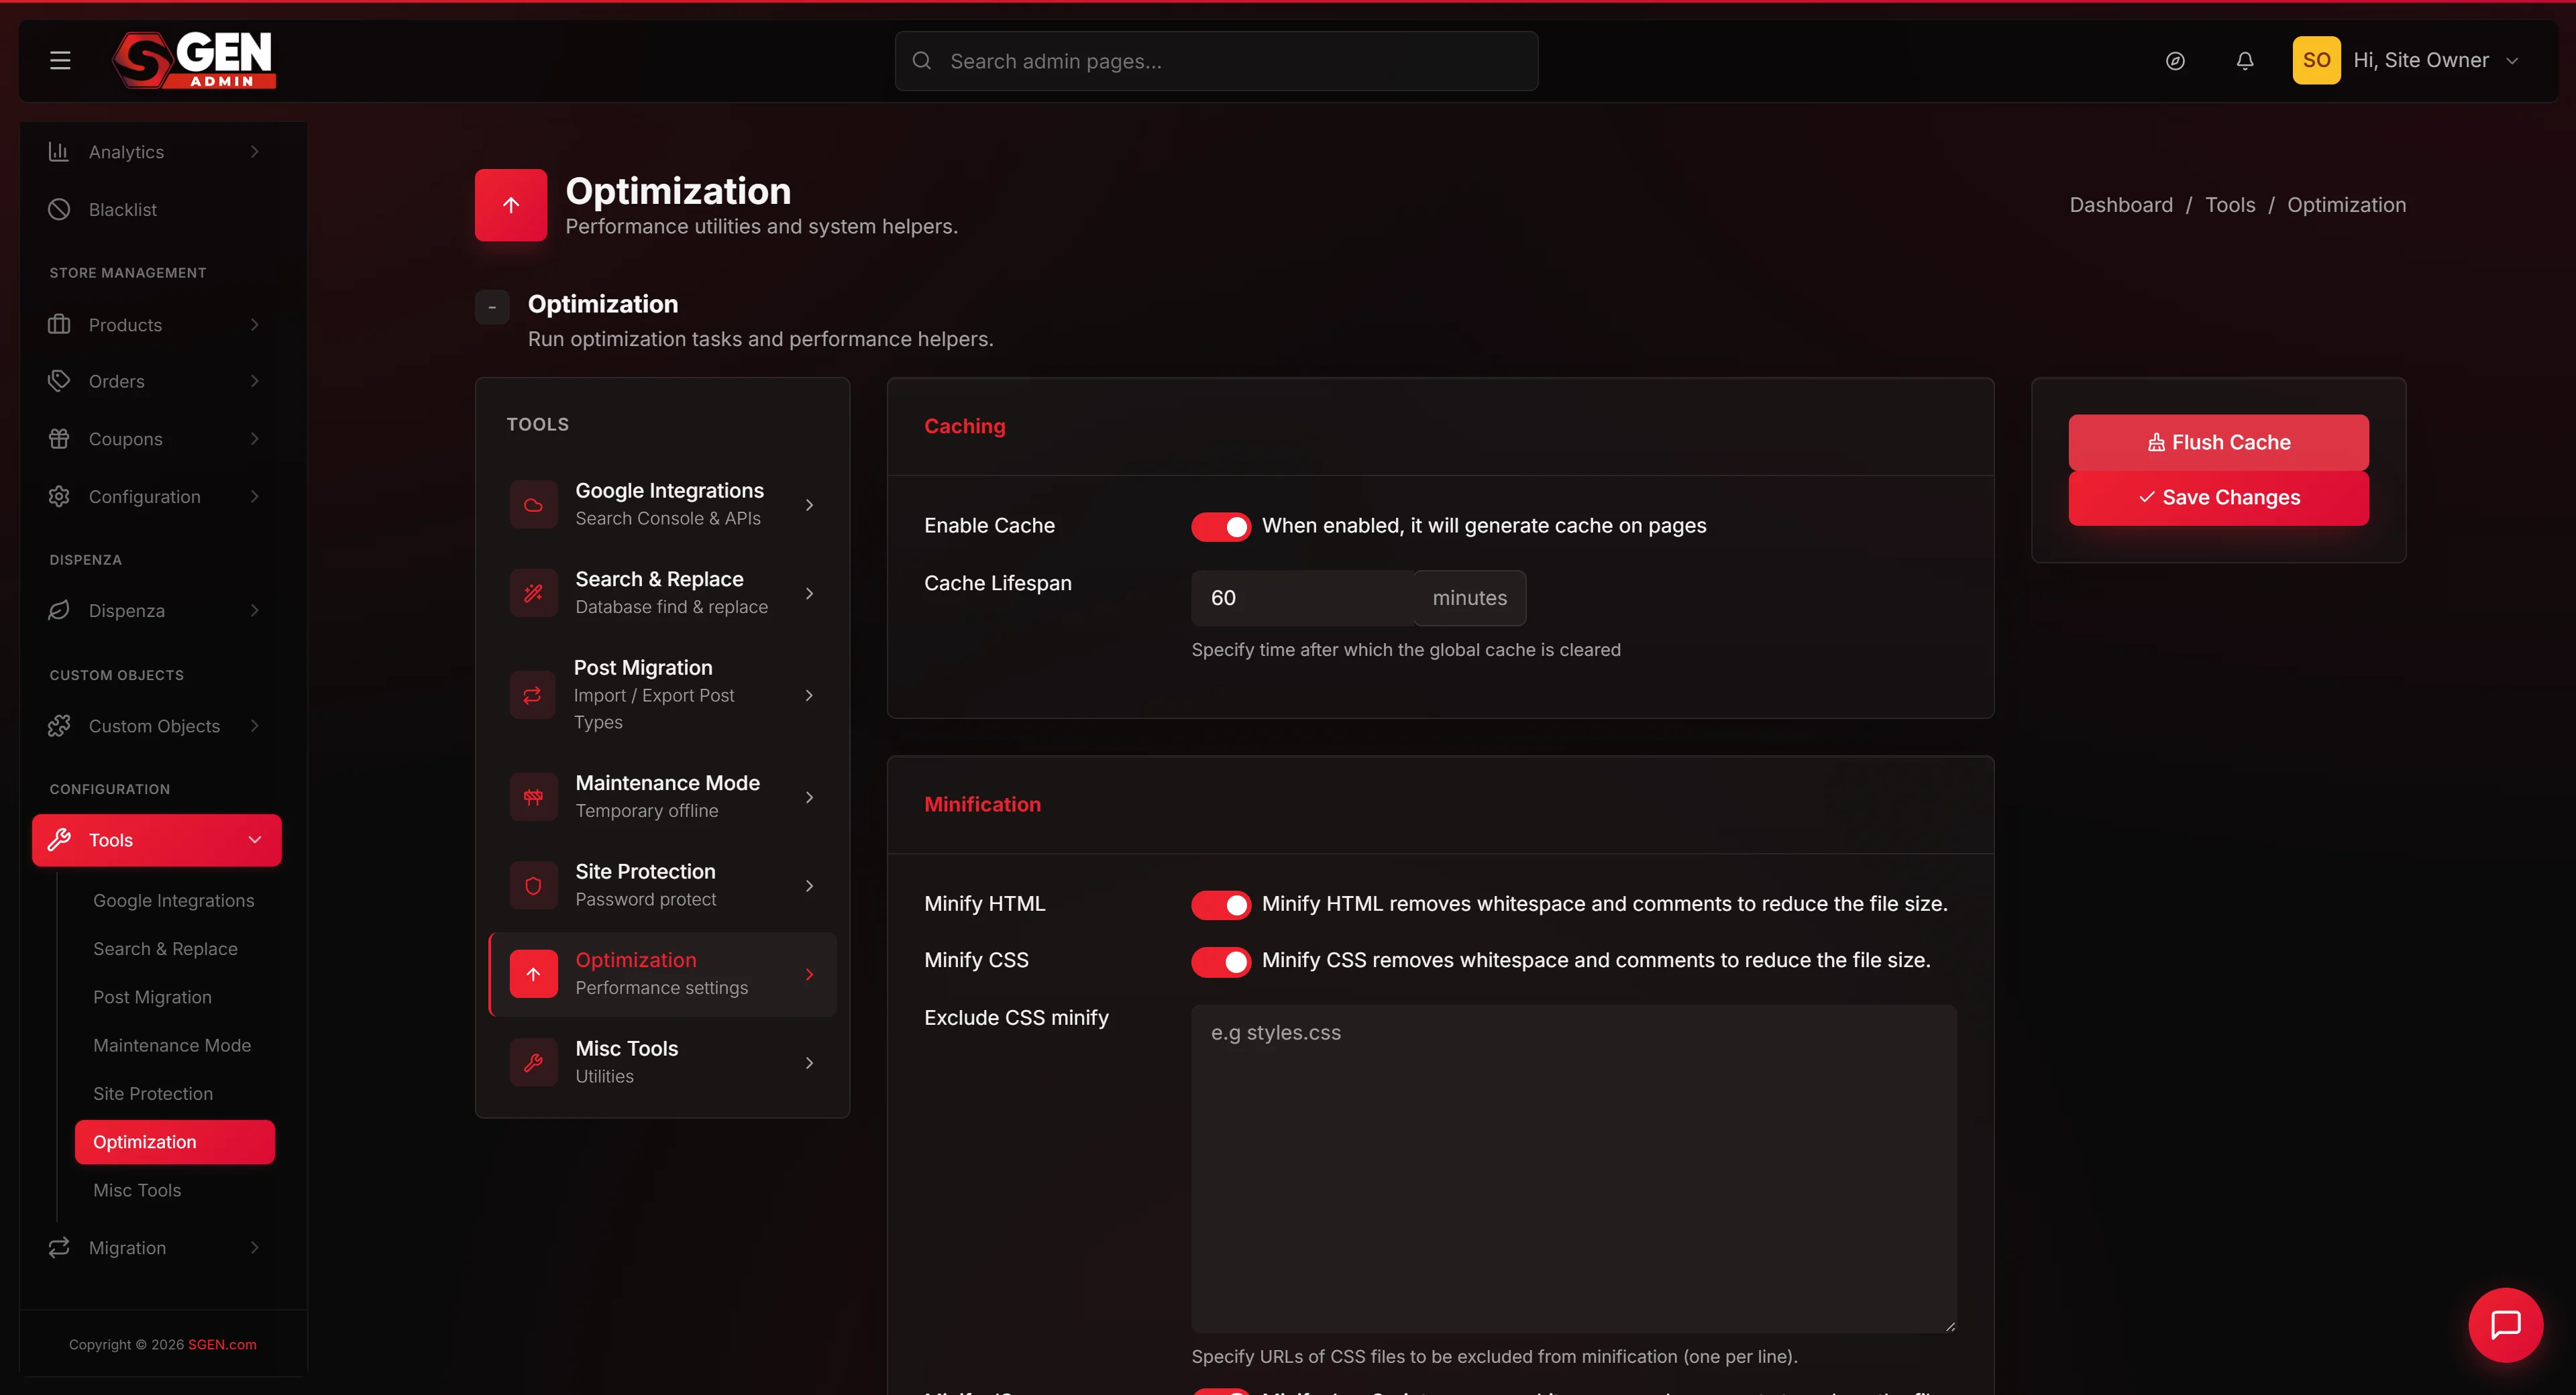Expand the Products sidebar chevron
Image resolution: width=2576 pixels, height=1395 pixels.
point(254,324)
